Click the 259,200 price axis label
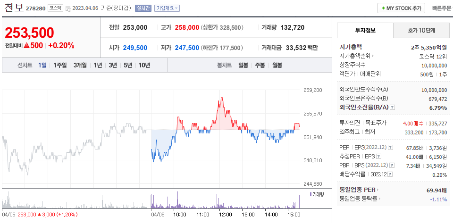This screenshot has width=453, height=223. coord(314,90)
